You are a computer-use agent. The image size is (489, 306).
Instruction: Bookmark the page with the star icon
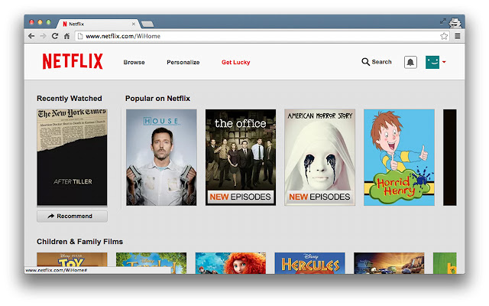[x=444, y=36]
